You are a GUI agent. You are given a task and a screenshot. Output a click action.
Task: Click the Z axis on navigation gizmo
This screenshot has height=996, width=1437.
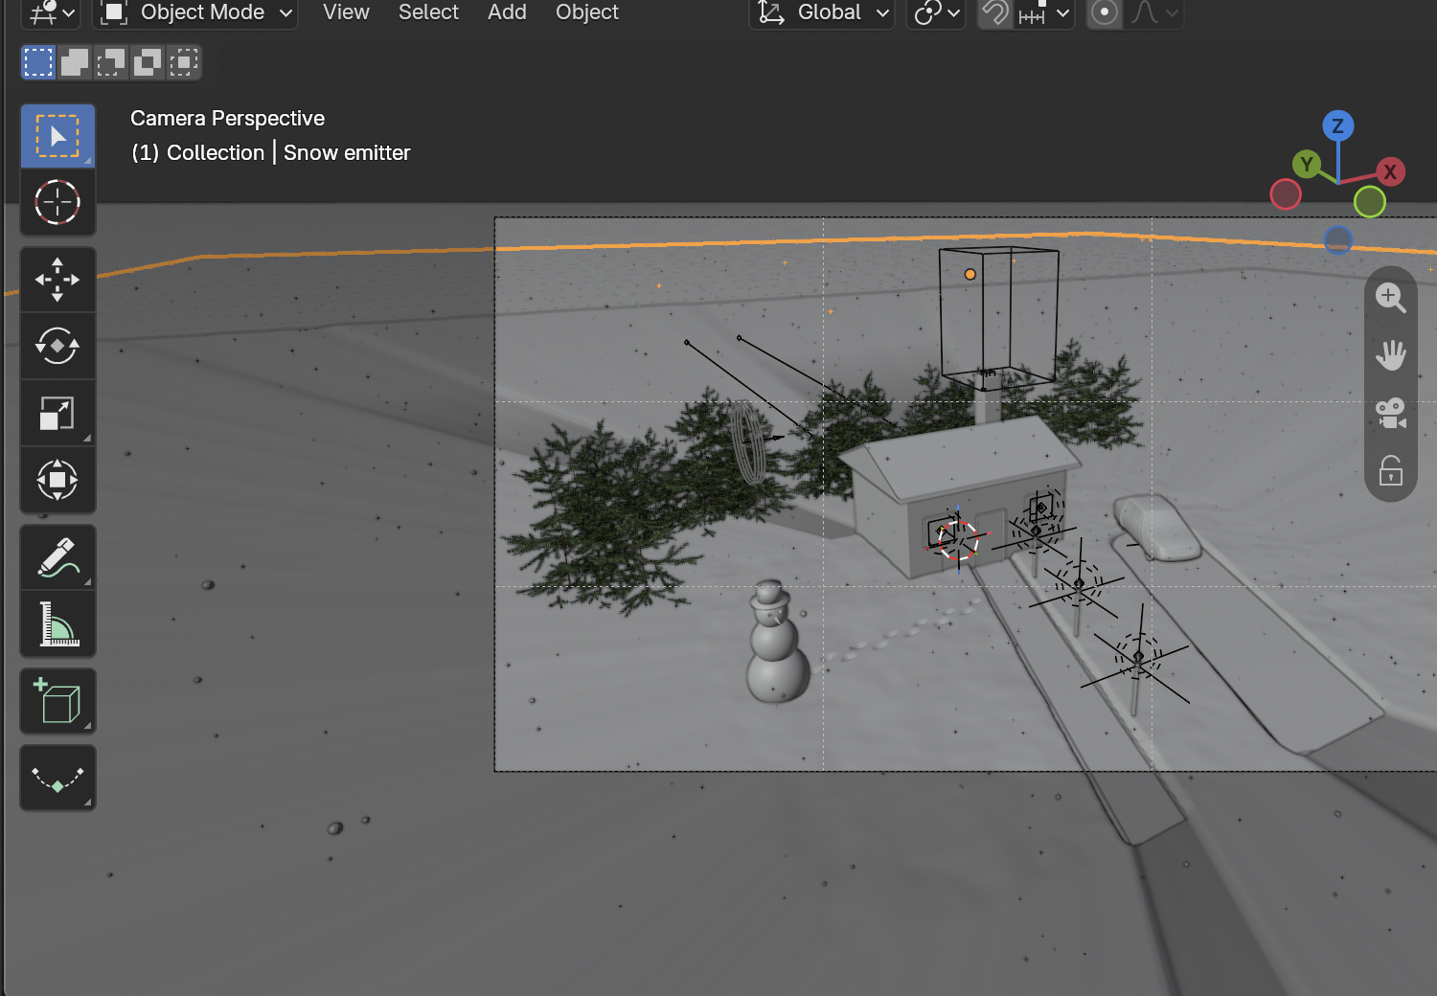[1337, 125]
